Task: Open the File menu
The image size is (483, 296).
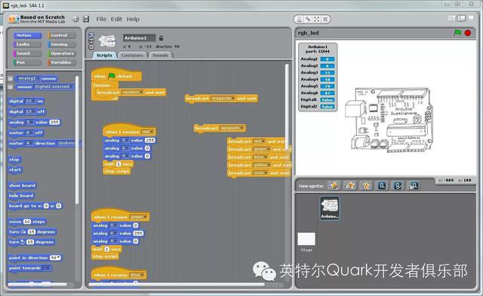Action: point(101,19)
